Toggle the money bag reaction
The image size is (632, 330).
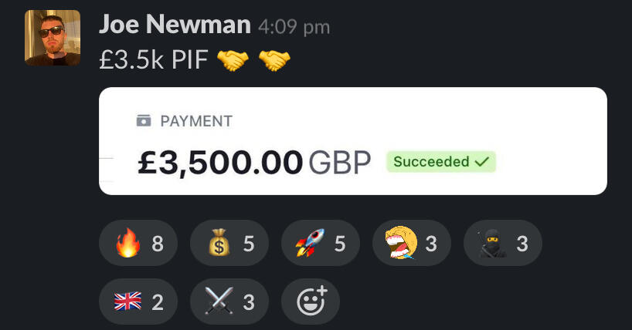[229, 243]
